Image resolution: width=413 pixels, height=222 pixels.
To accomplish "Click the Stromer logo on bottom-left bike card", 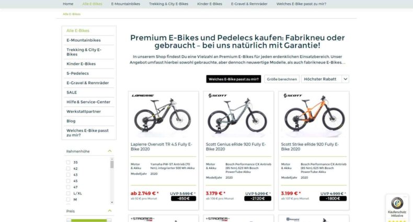I will [143, 219].
